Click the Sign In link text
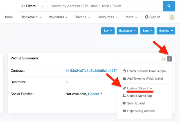 coord(155,17)
